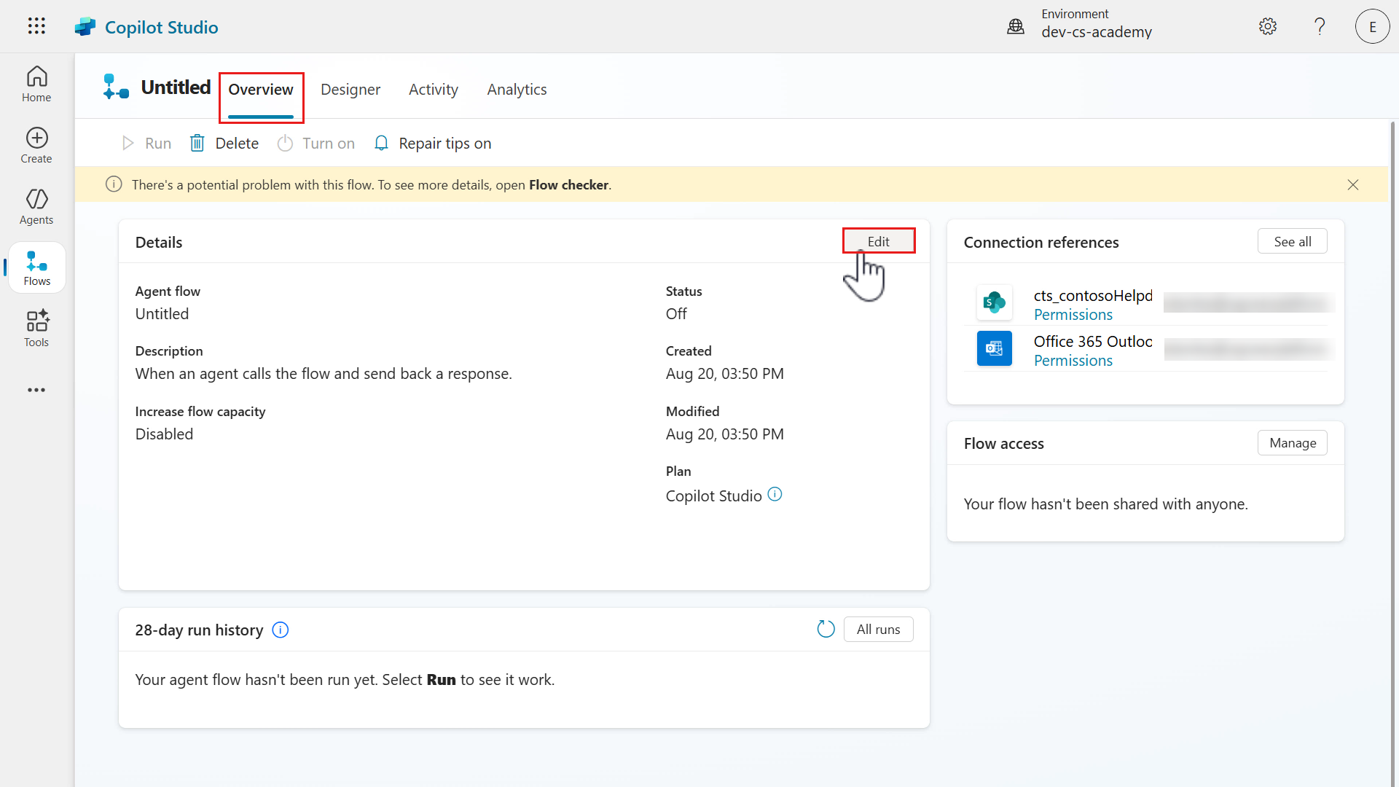The height and width of the screenshot is (787, 1399).
Task: Go to Home in sidebar
Action: pos(36,84)
